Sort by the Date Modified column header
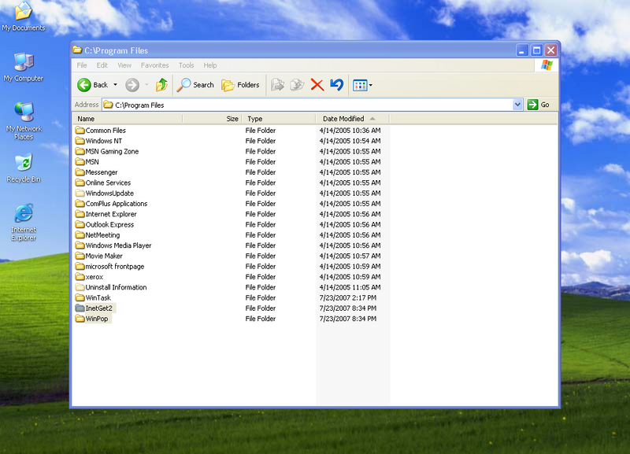This screenshot has height=454, width=630. [x=352, y=119]
